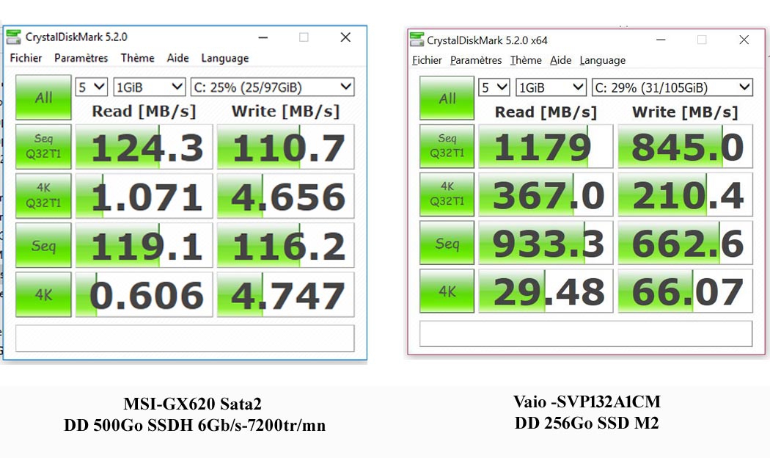Click the 110.7 write result cell
The height and width of the screenshot is (458, 770).
coord(285,147)
